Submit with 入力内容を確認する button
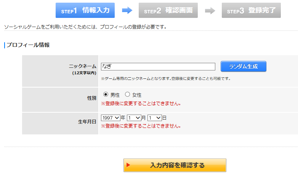This screenshot has width=298, height=174. tap(175, 165)
